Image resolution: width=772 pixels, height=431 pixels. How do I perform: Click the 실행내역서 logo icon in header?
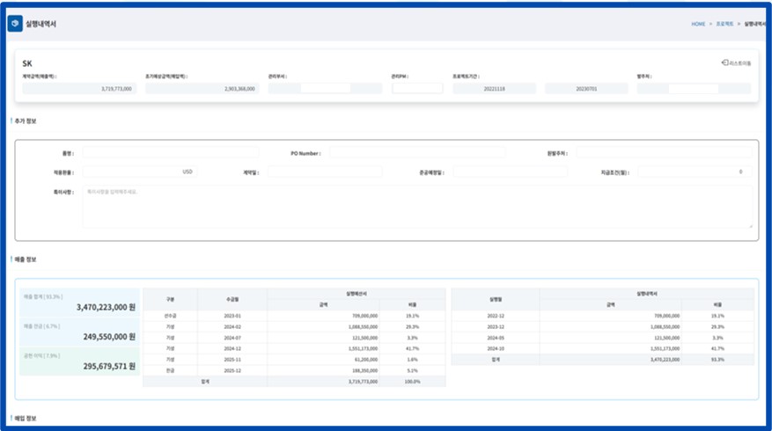[15, 24]
